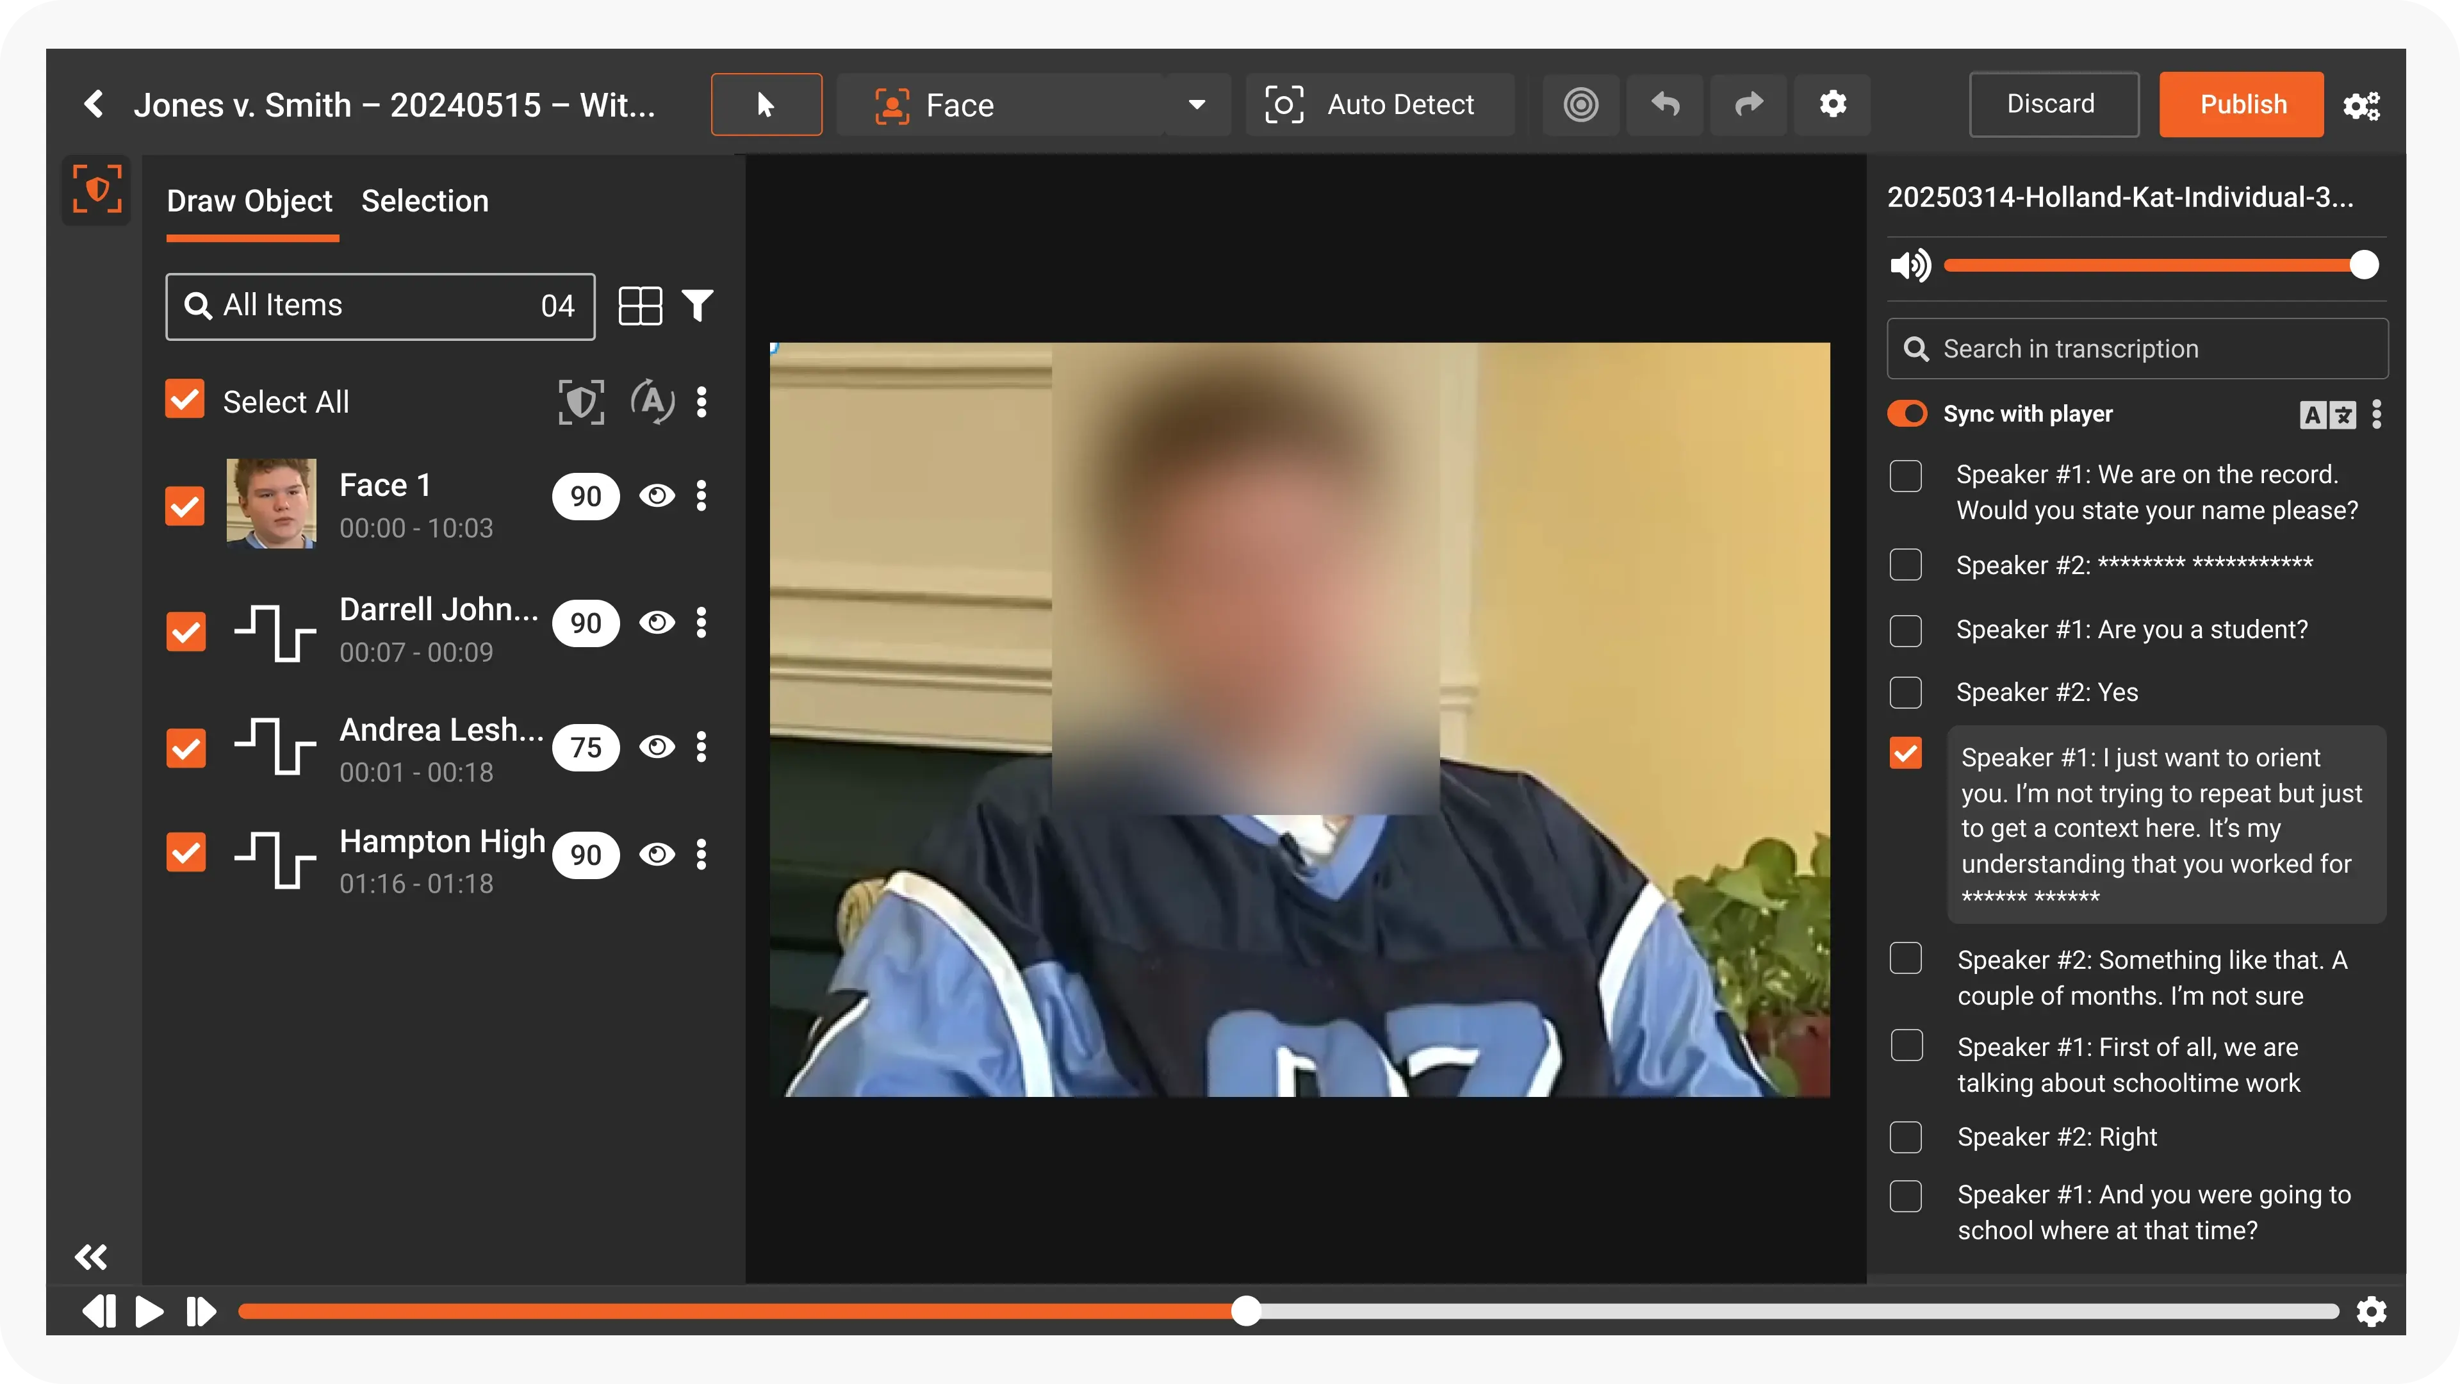Open toolbar settings gear
The image size is (2460, 1384).
coord(1833,104)
